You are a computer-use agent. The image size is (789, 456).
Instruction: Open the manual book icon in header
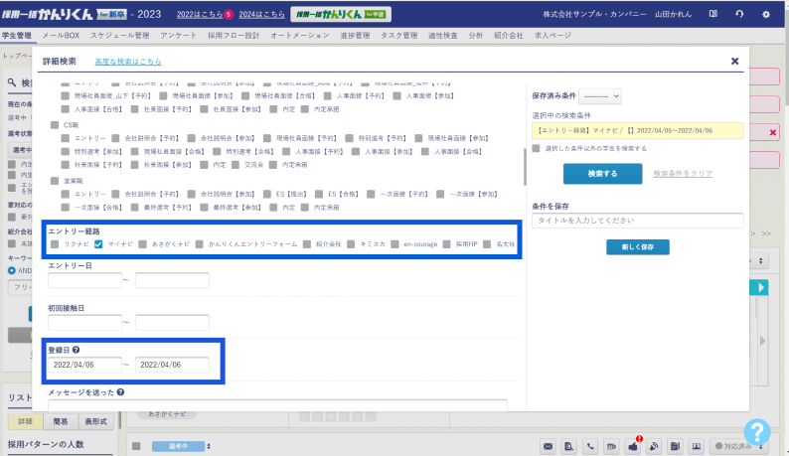coord(712,15)
